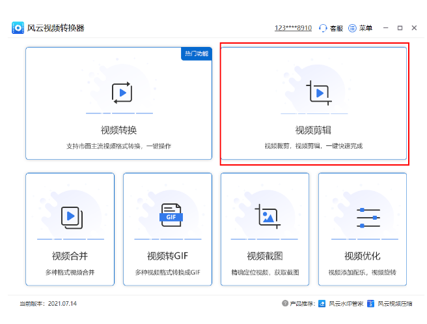Open the 视频剪辑 crop-play icon

coord(319,93)
